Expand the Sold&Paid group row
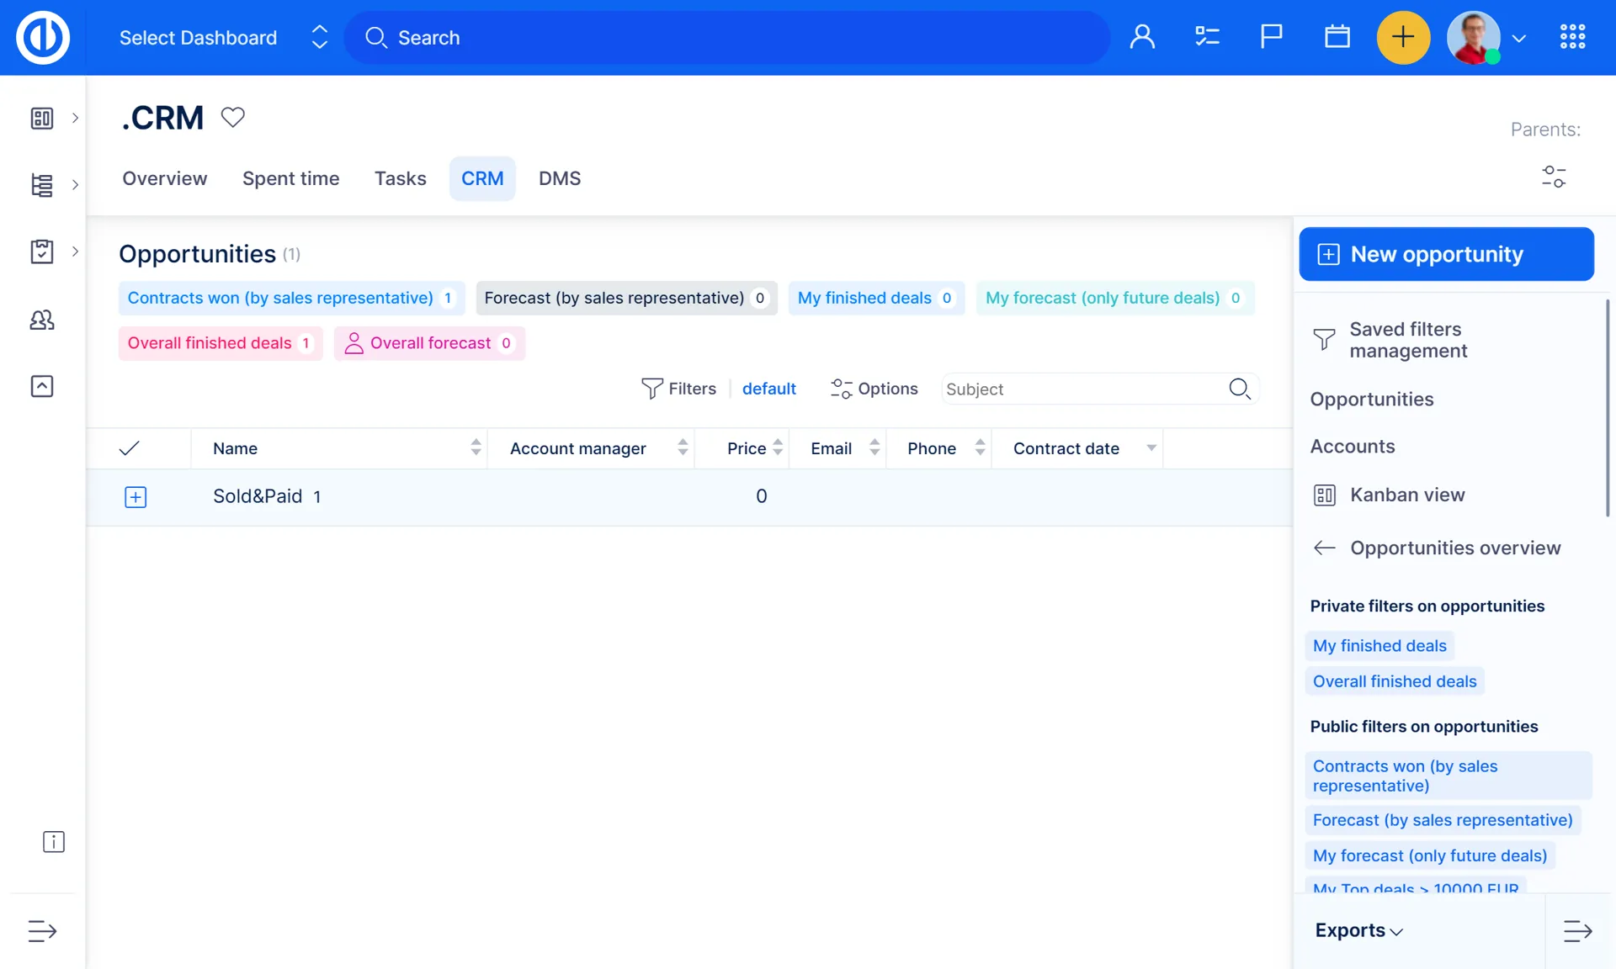This screenshot has width=1616, height=969. [136, 497]
